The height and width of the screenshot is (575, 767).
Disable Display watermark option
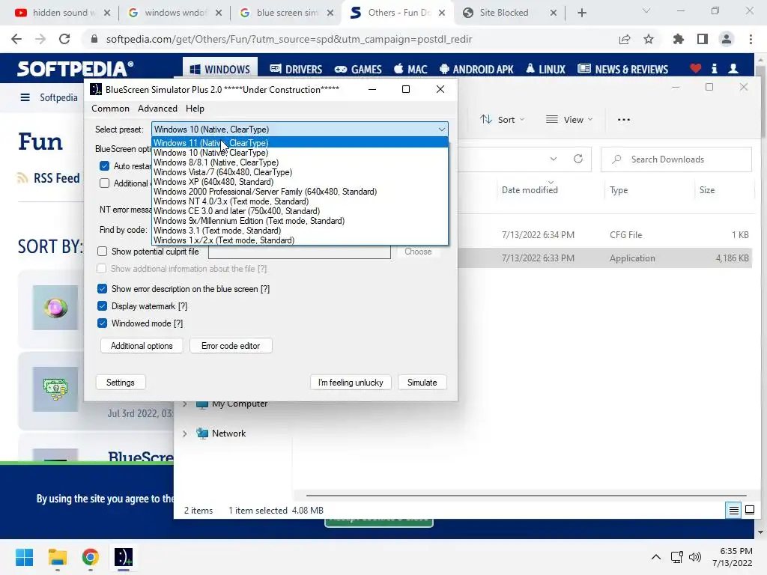(x=102, y=306)
